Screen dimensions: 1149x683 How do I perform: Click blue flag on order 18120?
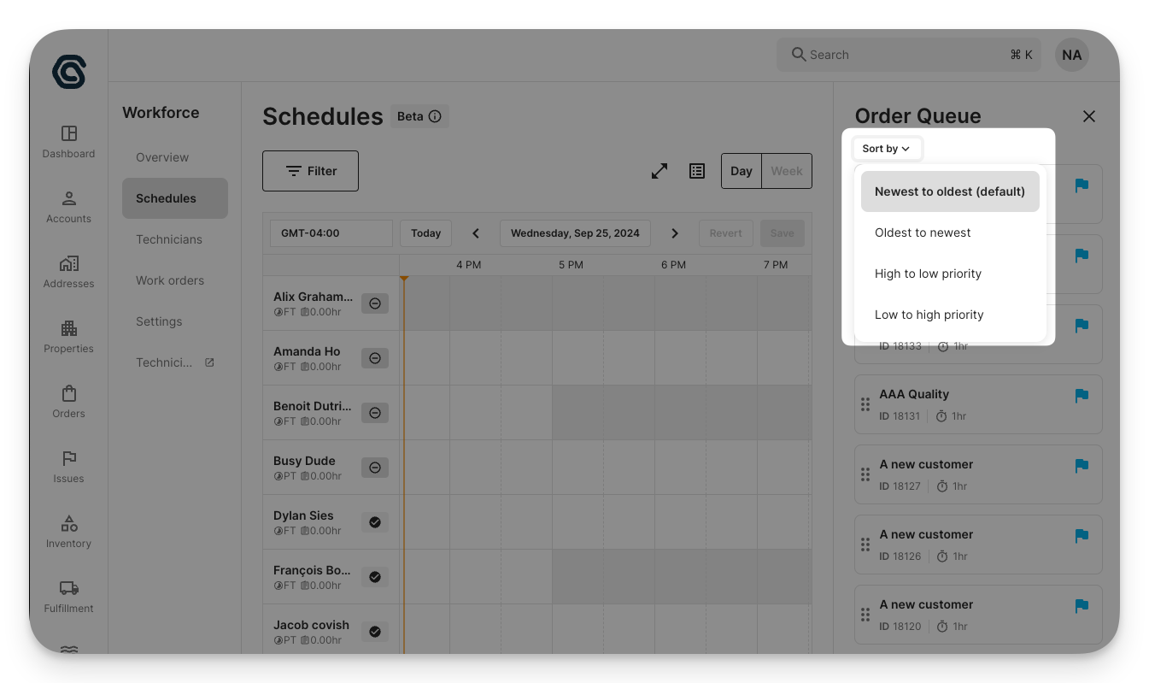1082,605
